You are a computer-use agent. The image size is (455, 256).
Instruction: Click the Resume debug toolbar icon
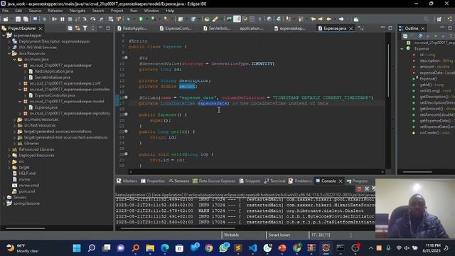[x=54, y=19]
